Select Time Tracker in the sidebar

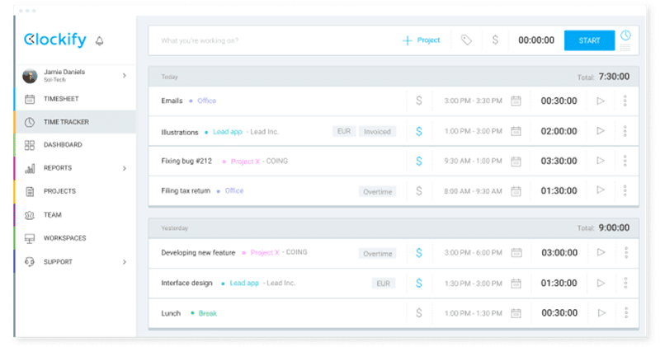(x=75, y=122)
